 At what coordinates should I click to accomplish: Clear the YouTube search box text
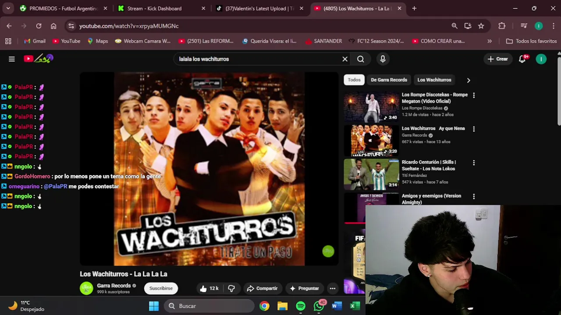tap(345, 59)
